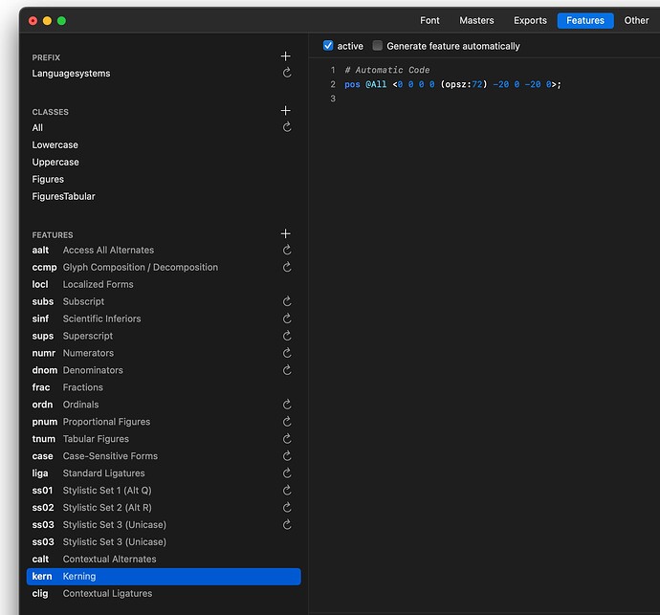Enable Generate feature automatically checkbox
The width and height of the screenshot is (660, 615).
(378, 46)
